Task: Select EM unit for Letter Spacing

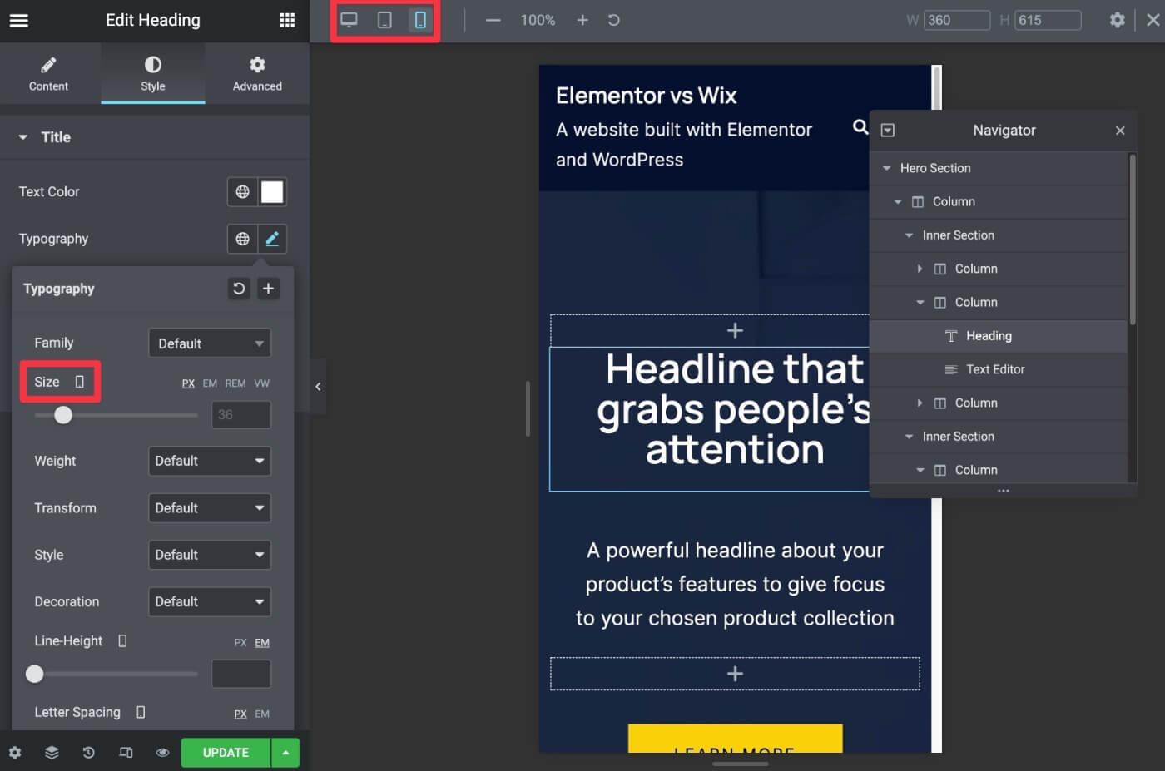Action: coord(262,714)
